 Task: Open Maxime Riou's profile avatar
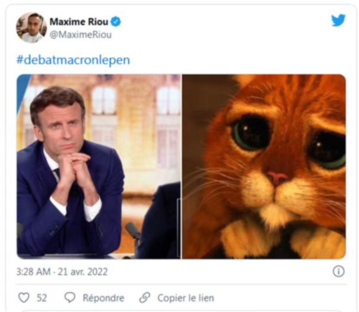tap(31, 28)
